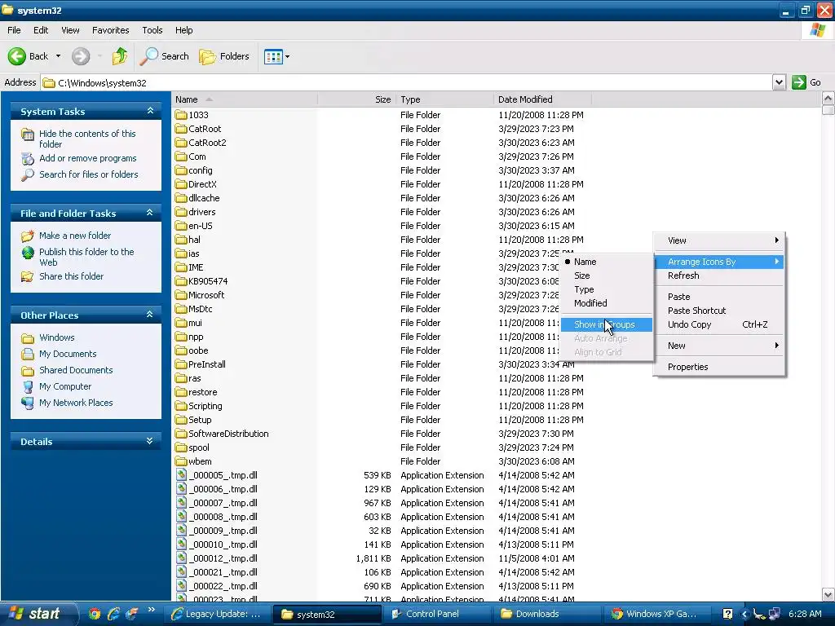Screen dimensions: 835x626
Task: Toggle the Folders pane button
Action: coord(223,56)
